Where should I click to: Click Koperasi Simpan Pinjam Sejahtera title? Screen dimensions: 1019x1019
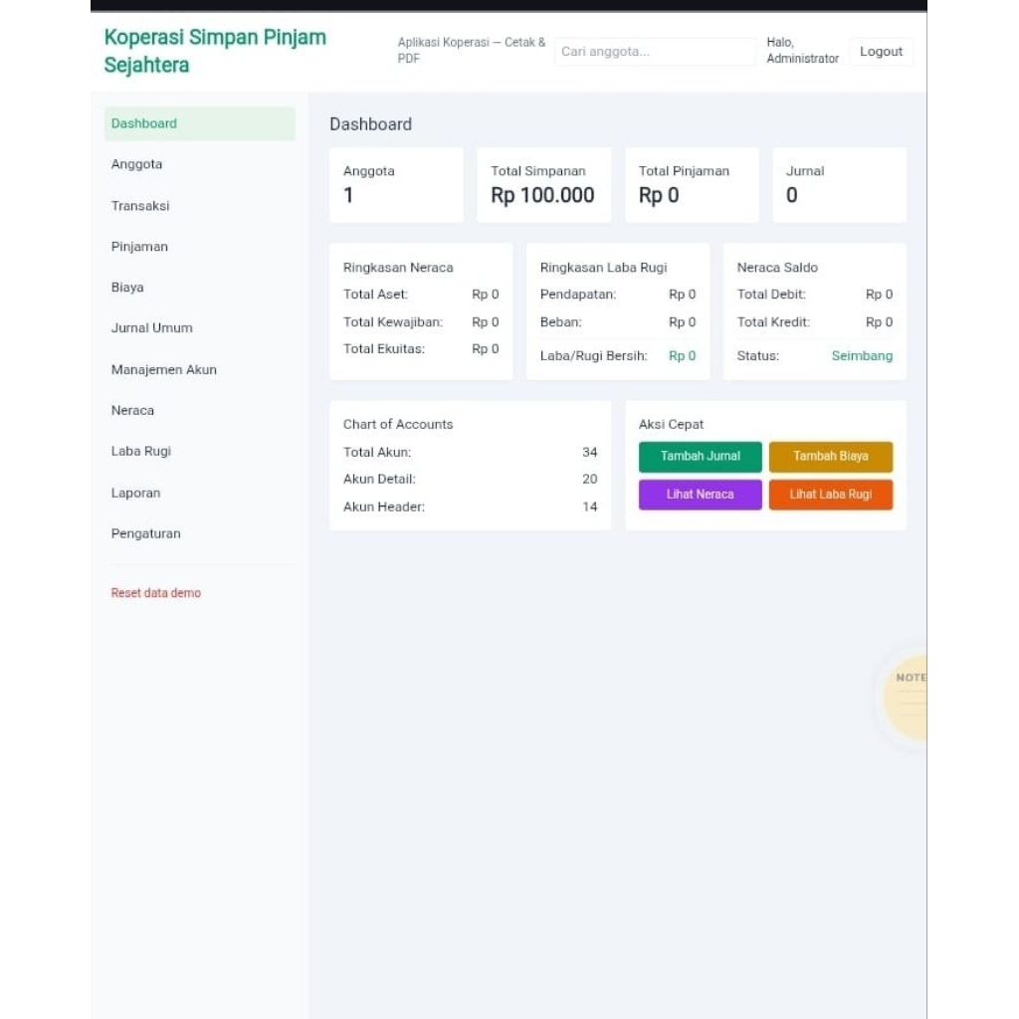[x=215, y=51]
